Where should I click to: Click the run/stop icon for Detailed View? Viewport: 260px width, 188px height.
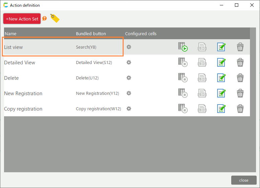(183, 62)
